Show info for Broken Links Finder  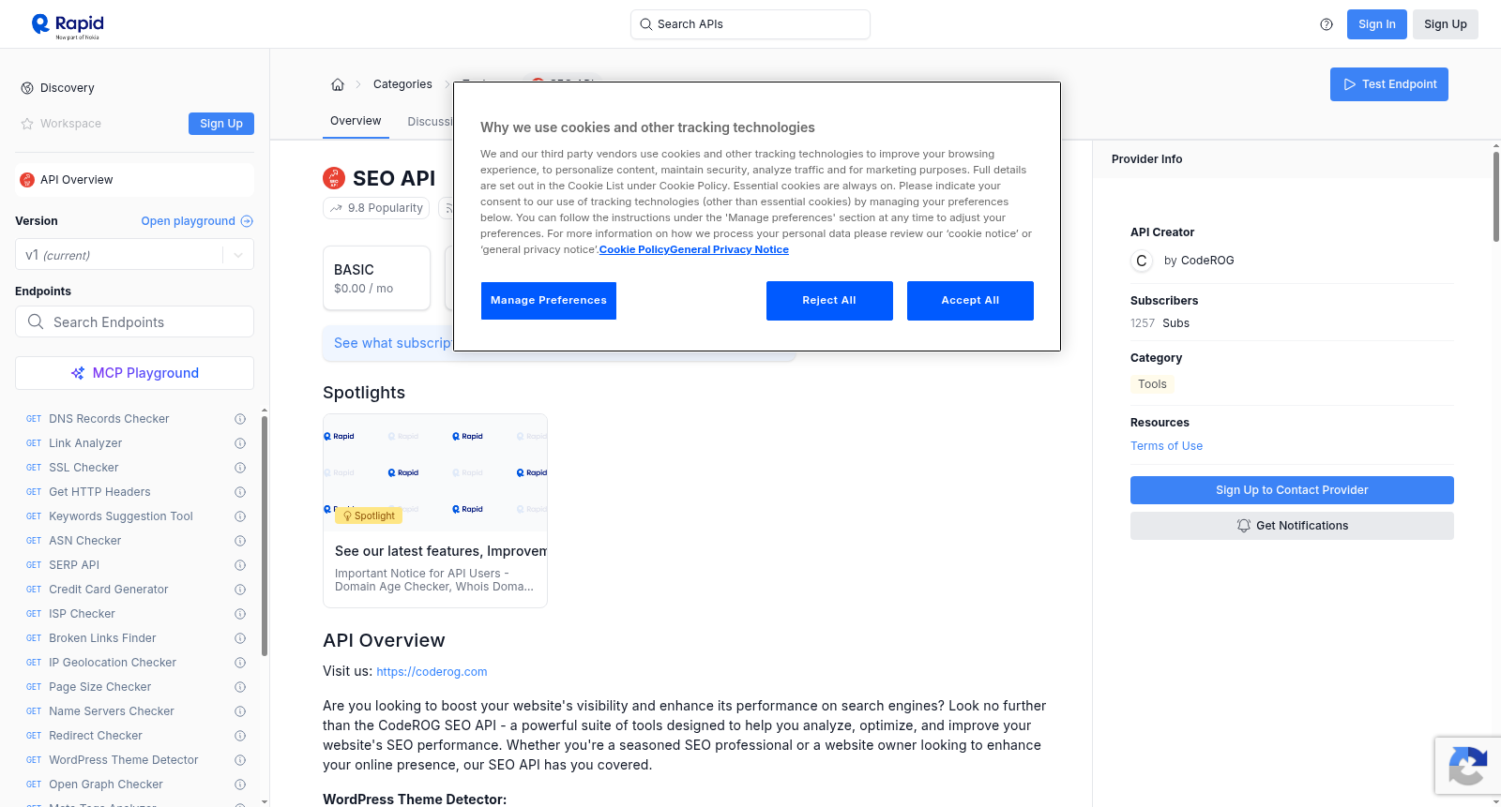pyautogui.click(x=240, y=638)
